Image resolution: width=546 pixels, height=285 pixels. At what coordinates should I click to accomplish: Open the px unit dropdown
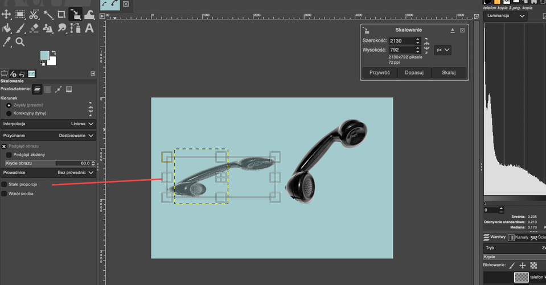(x=442, y=50)
